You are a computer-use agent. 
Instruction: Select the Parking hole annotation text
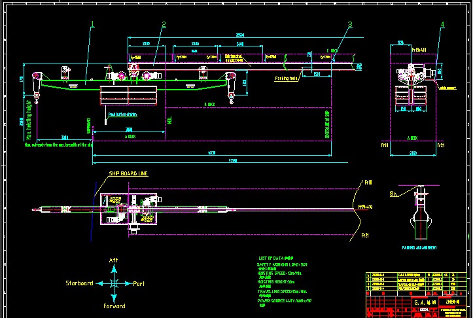coord(287,79)
